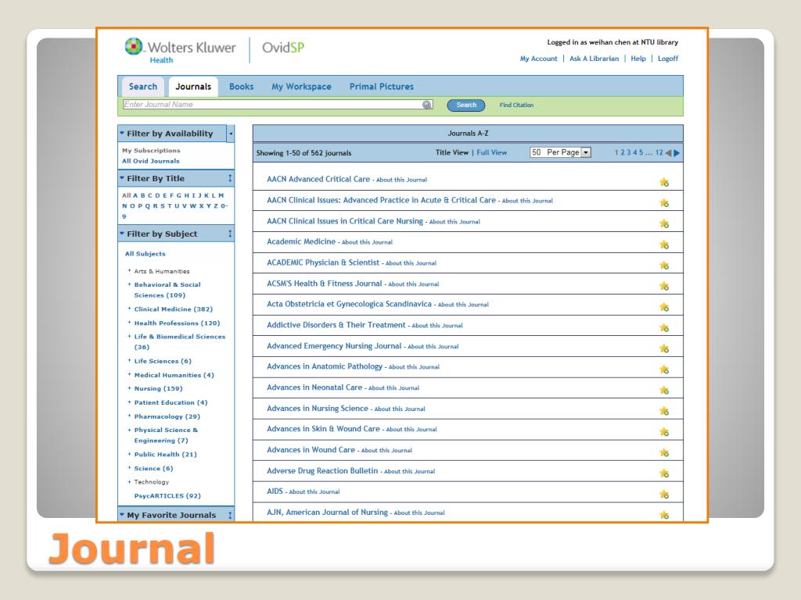
Task: Star Advances in Nursing Science
Action: [664, 411]
